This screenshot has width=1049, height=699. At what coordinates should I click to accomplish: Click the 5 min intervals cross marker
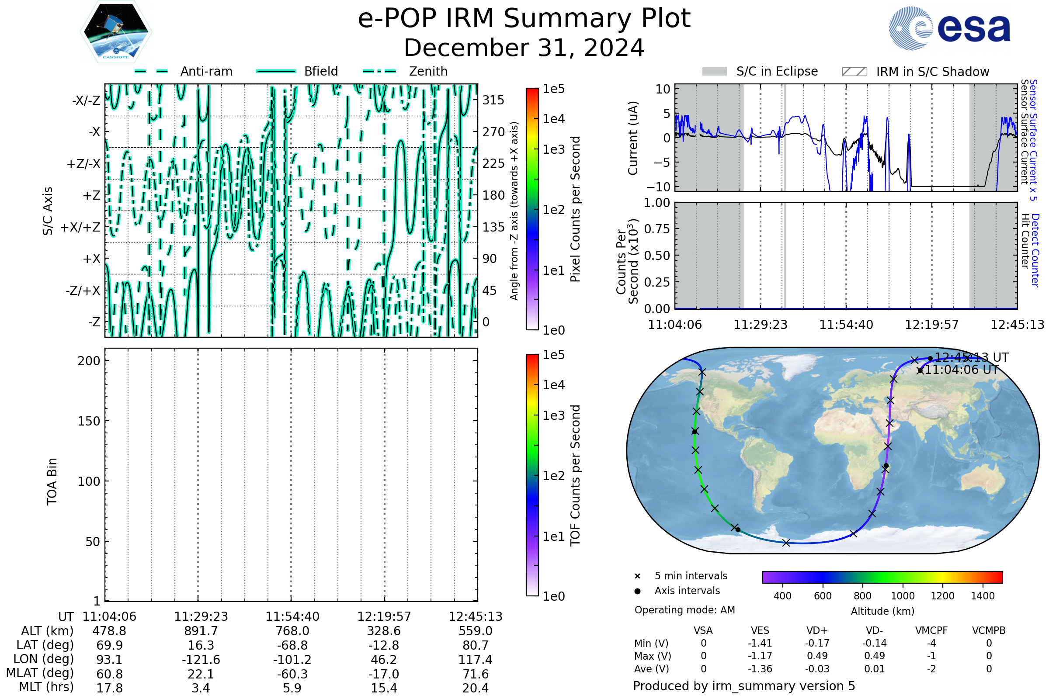637,576
